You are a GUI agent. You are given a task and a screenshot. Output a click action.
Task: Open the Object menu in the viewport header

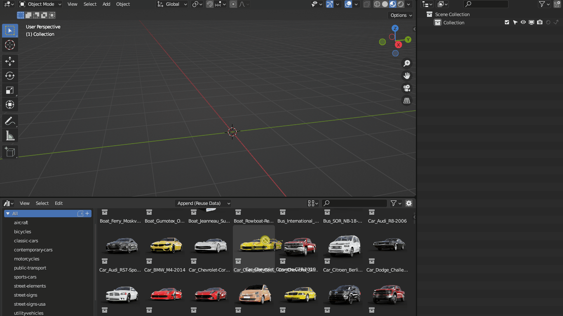coord(122,4)
